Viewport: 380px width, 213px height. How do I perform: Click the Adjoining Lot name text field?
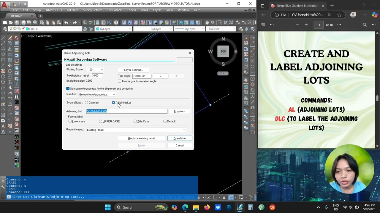point(127,111)
